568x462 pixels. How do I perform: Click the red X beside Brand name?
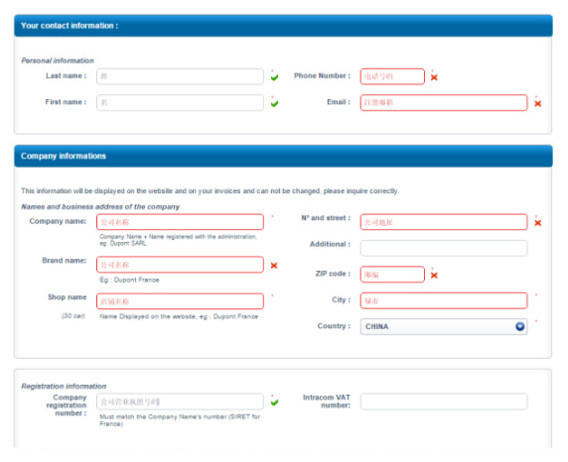tap(274, 266)
